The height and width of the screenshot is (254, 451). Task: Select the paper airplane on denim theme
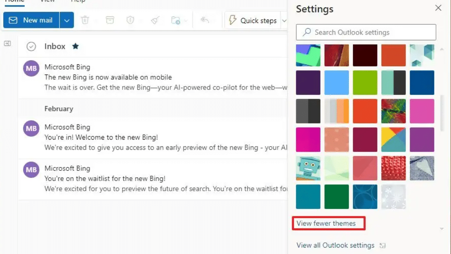[422, 168]
